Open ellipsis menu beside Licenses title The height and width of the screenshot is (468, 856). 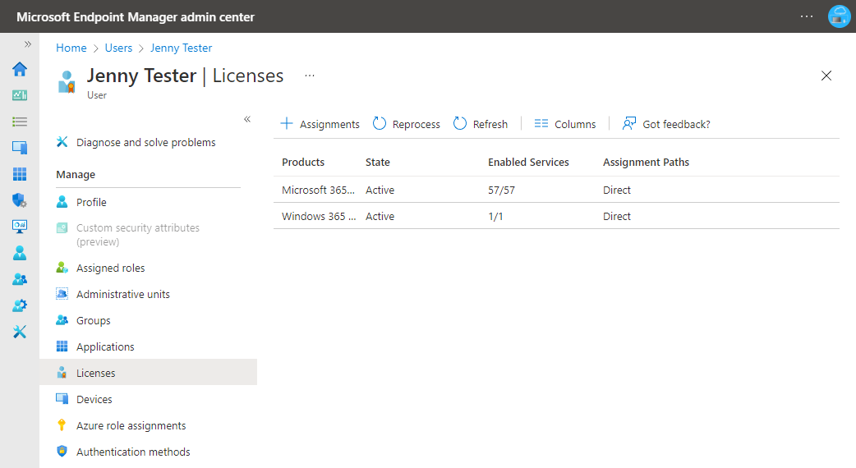click(310, 76)
